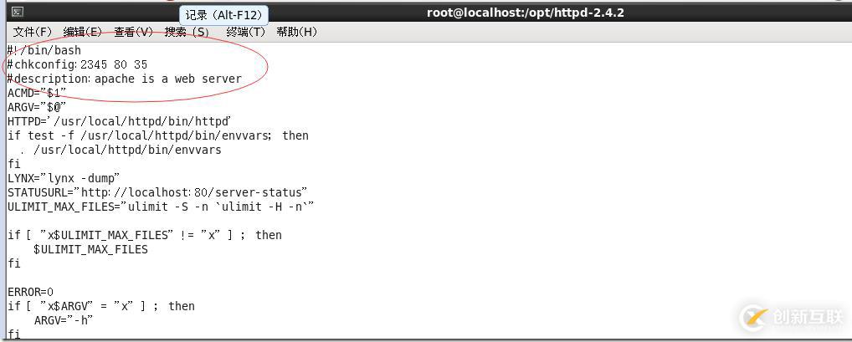Click the ULIMIT_MAX_FILES="ulimit -S -n" line

[x=161, y=207]
